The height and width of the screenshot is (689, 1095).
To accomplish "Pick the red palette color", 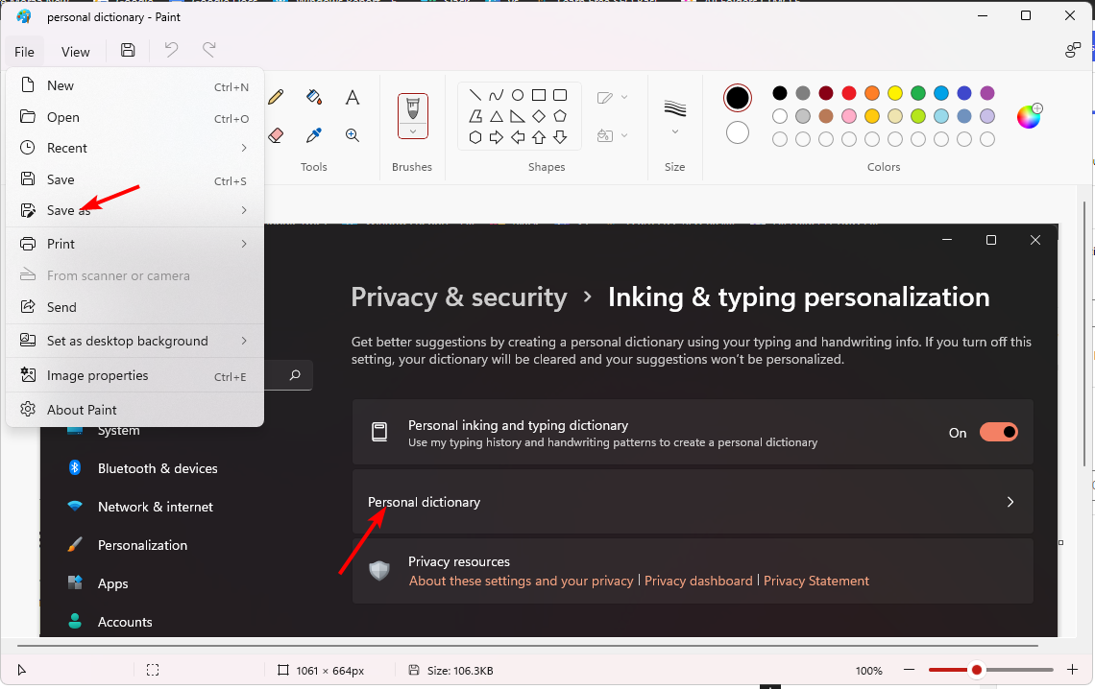I will click(x=849, y=93).
